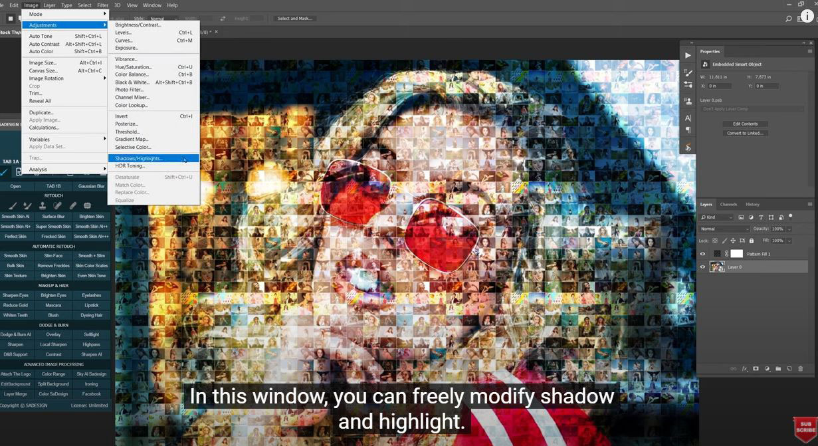The width and height of the screenshot is (818, 446).
Task: Open the Fill slider dropdown arrow
Action: tap(789, 241)
